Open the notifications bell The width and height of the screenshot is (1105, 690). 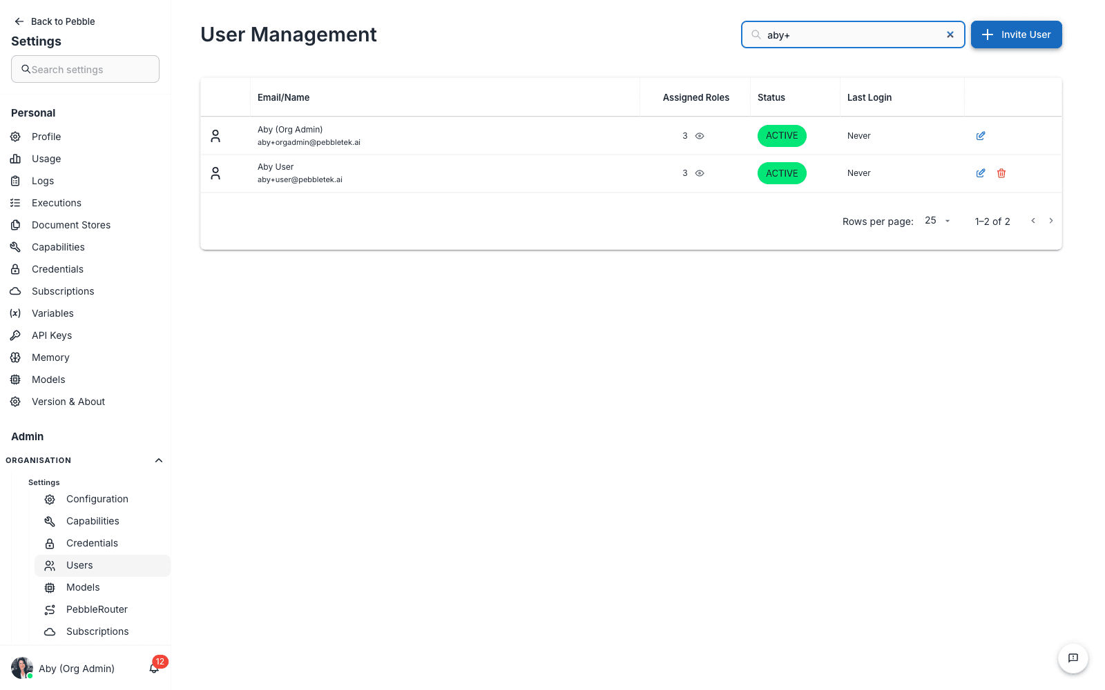tap(154, 668)
